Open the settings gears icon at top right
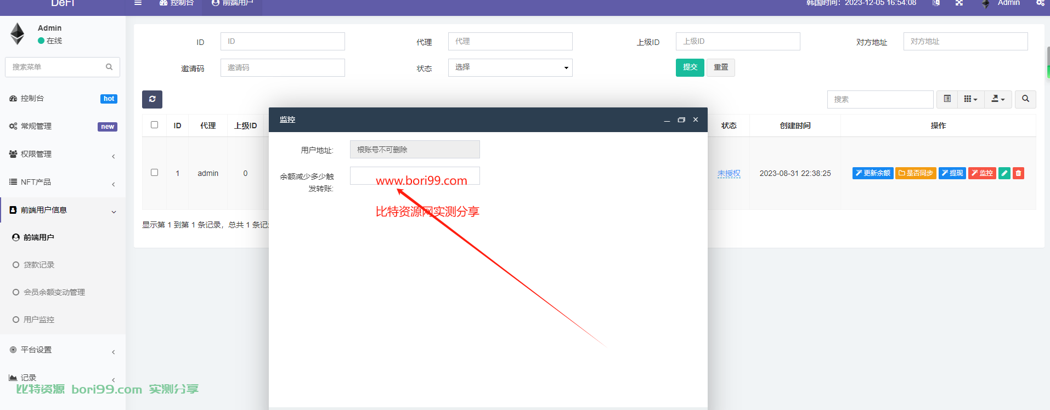Viewport: 1050px width, 410px height. coord(1040,3)
